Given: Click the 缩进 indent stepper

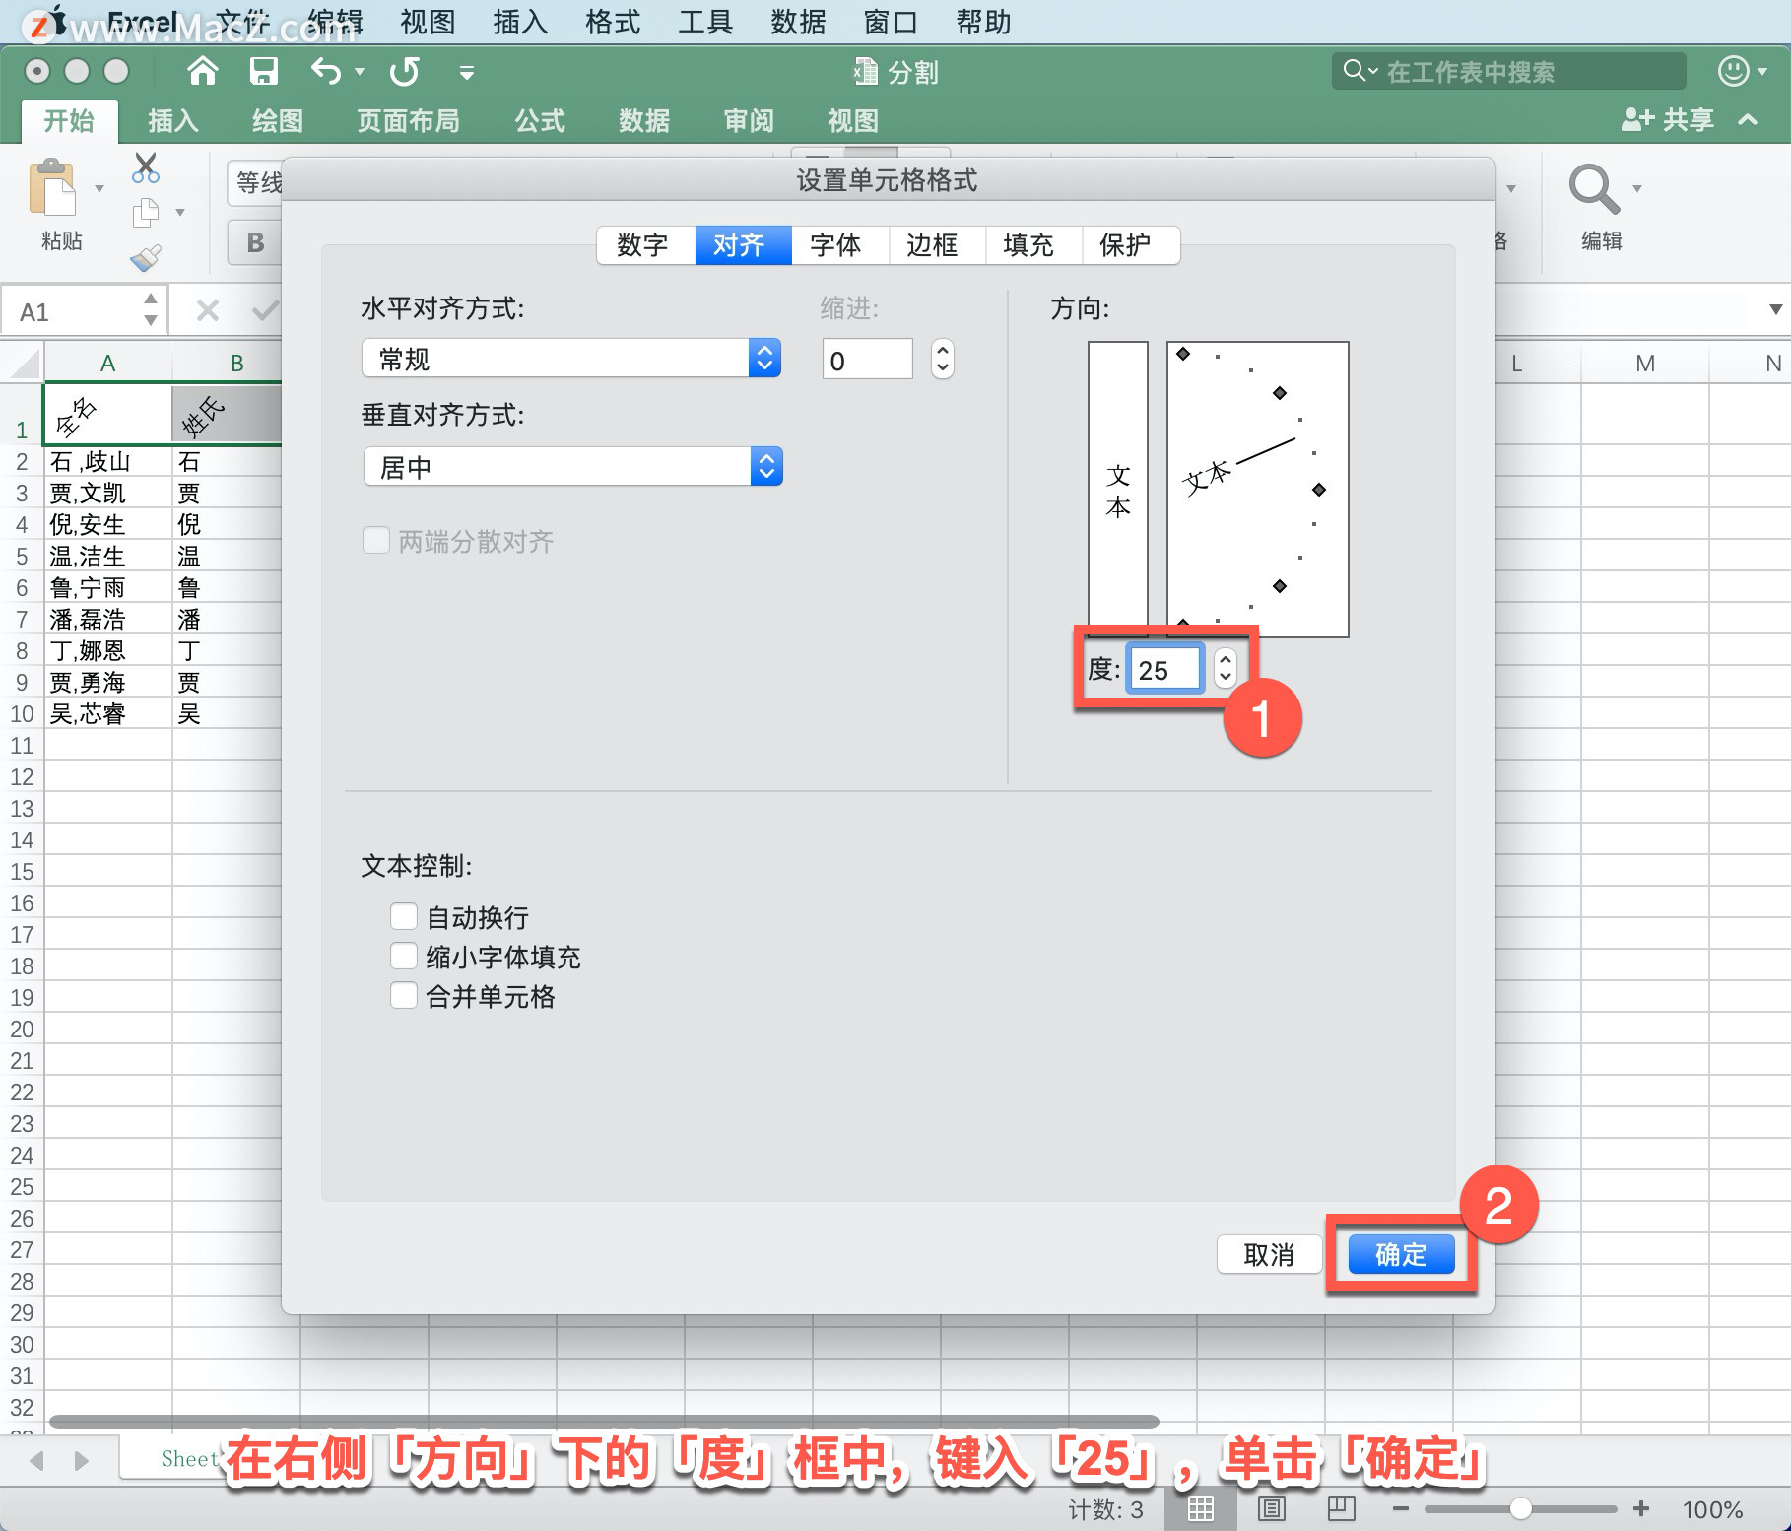Looking at the screenshot, I should tap(942, 359).
